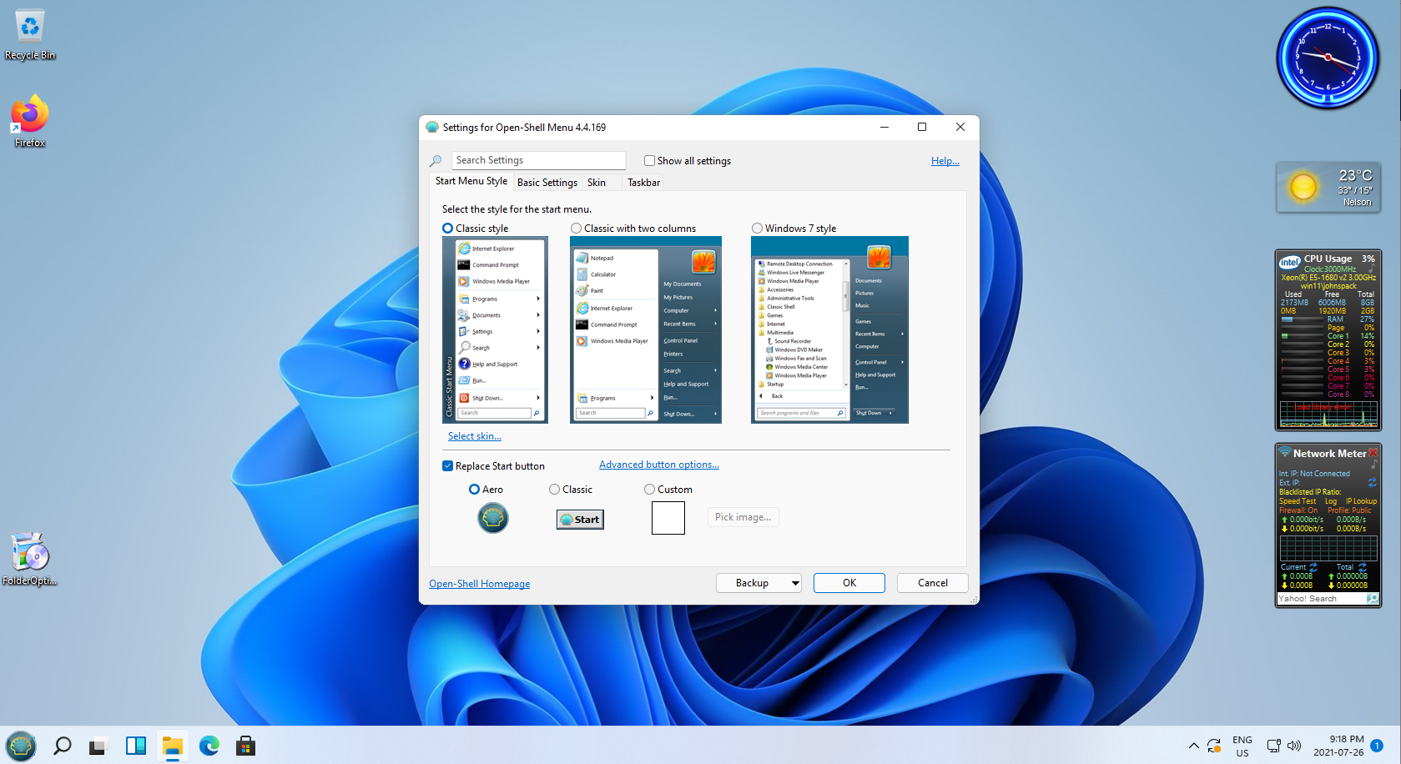The image size is (1401, 764).
Task: Click the magnifier icon beside Search Settings
Action: 436,161
